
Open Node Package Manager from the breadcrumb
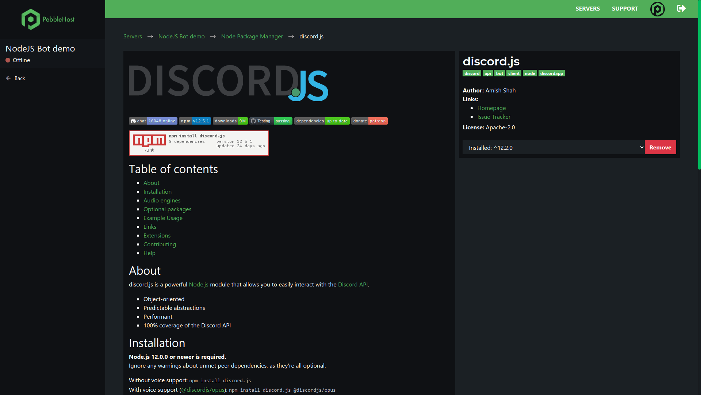[252, 36]
